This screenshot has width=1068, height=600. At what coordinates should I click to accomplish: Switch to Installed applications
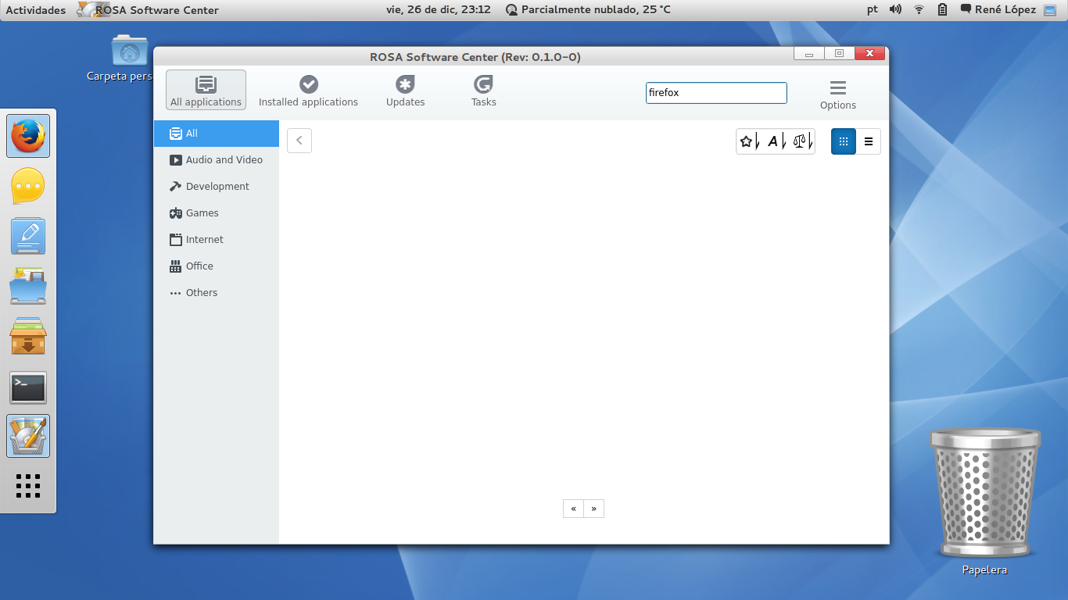308,90
